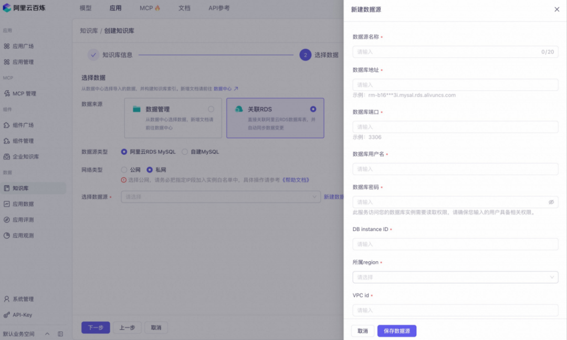
Task: Focus the 数据库地址 input field
Action: [x=455, y=85]
